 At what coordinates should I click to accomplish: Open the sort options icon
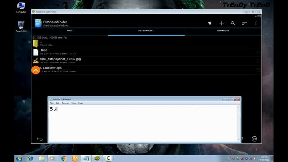(x=244, y=23)
